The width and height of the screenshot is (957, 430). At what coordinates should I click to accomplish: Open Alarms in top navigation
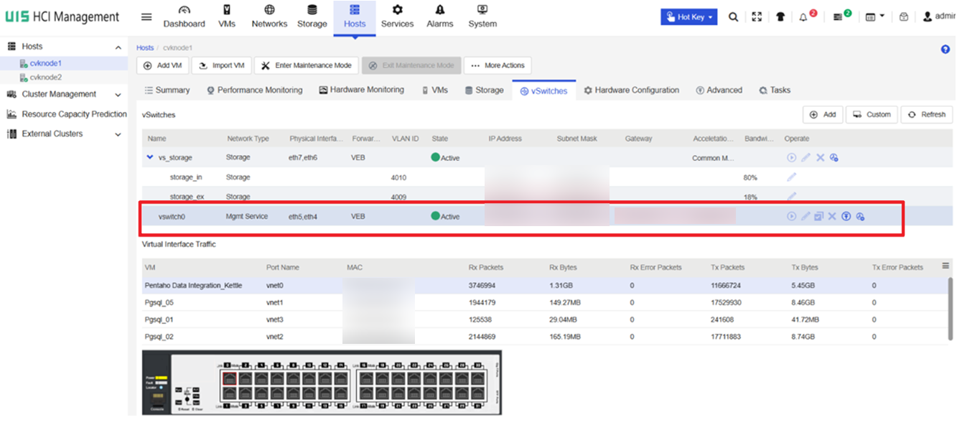(x=440, y=17)
